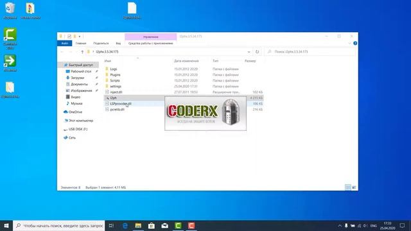Screen dimensions: 411x231
Task: Go up one folder level arrow
Action: 82,52
